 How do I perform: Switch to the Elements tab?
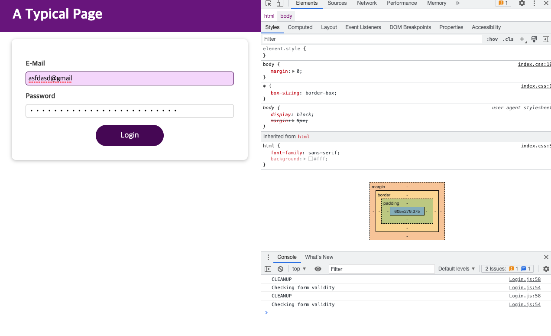point(307,3)
